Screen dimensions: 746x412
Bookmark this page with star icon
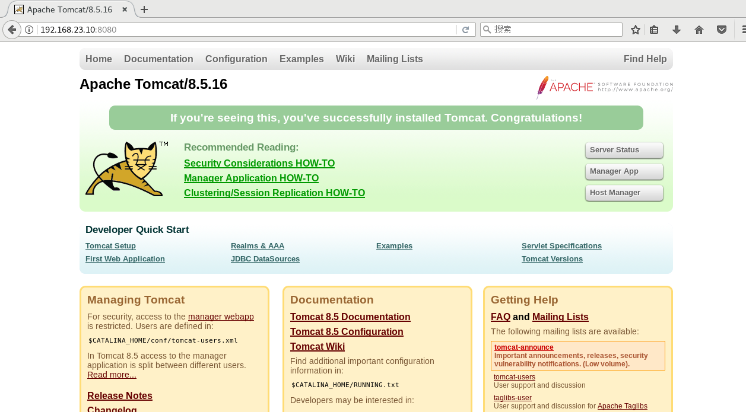pyautogui.click(x=636, y=30)
